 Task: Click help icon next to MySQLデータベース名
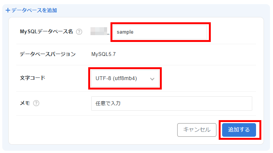tap(79, 32)
